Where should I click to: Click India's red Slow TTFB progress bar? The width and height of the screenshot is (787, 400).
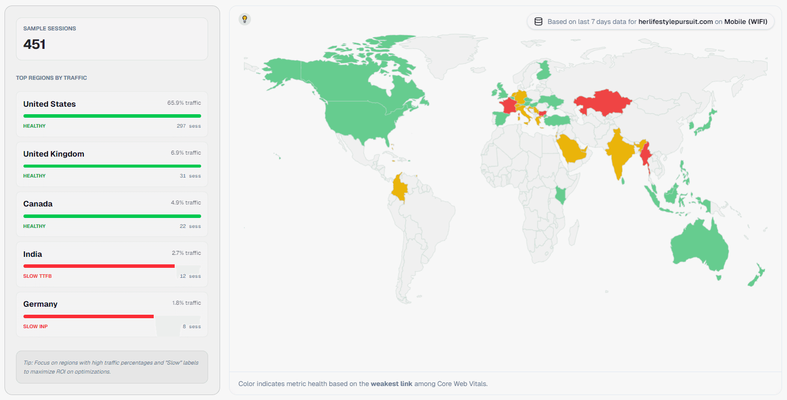click(99, 266)
